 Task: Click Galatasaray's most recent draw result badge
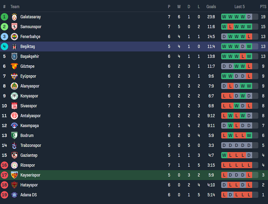tap(249, 17)
